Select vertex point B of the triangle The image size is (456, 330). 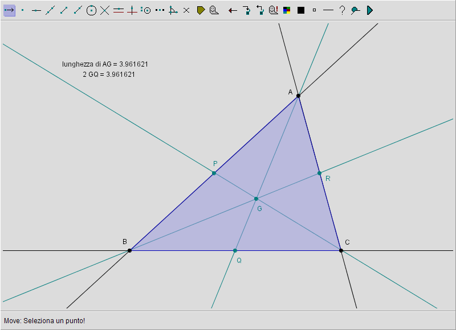coord(130,250)
